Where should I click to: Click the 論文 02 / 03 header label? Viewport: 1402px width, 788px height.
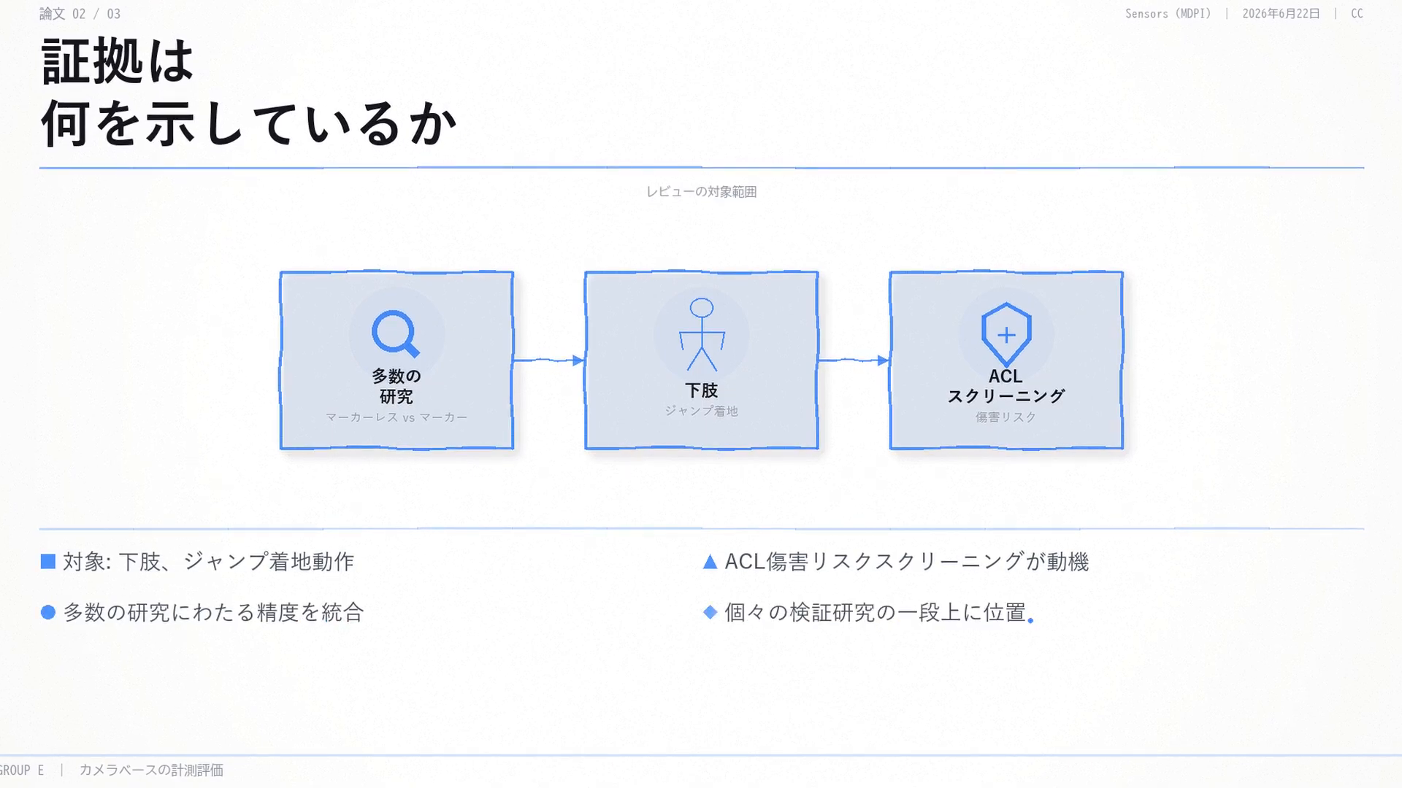[80, 14]
